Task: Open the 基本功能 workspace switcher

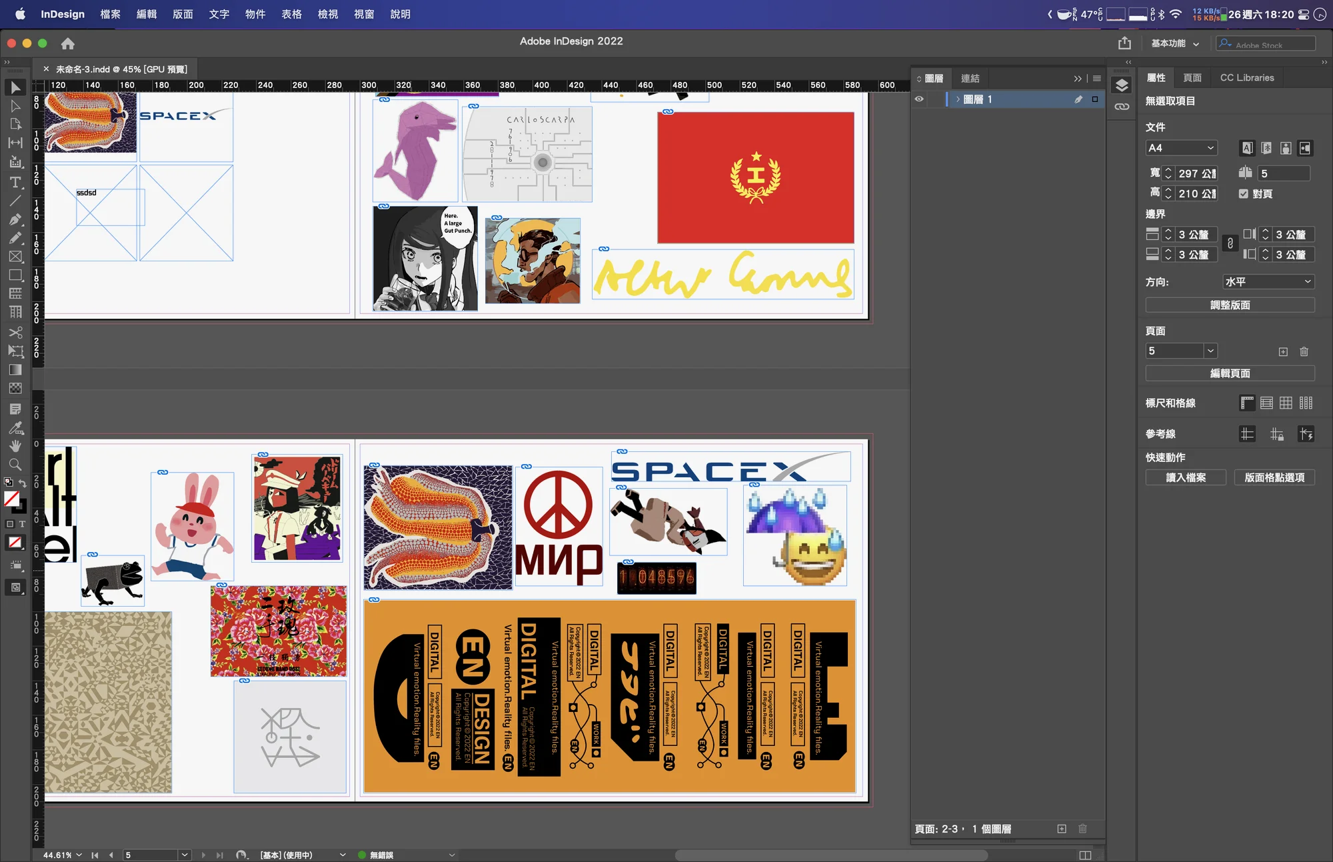Action: 1175,43
